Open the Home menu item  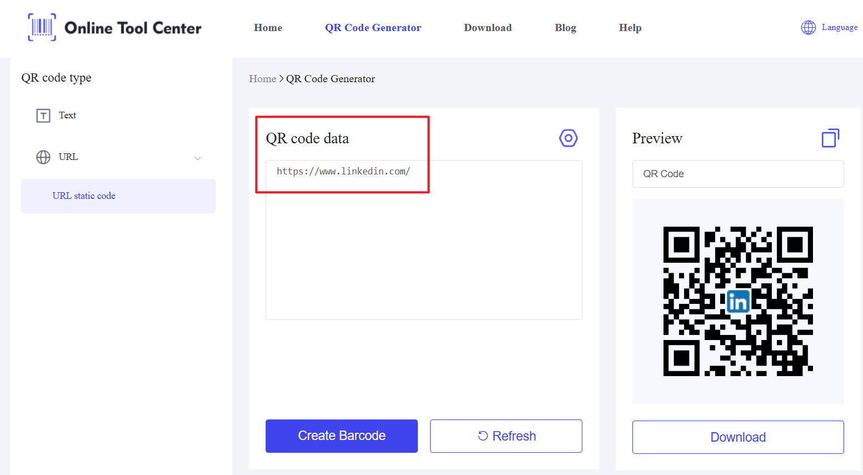[x=268, y=28]
